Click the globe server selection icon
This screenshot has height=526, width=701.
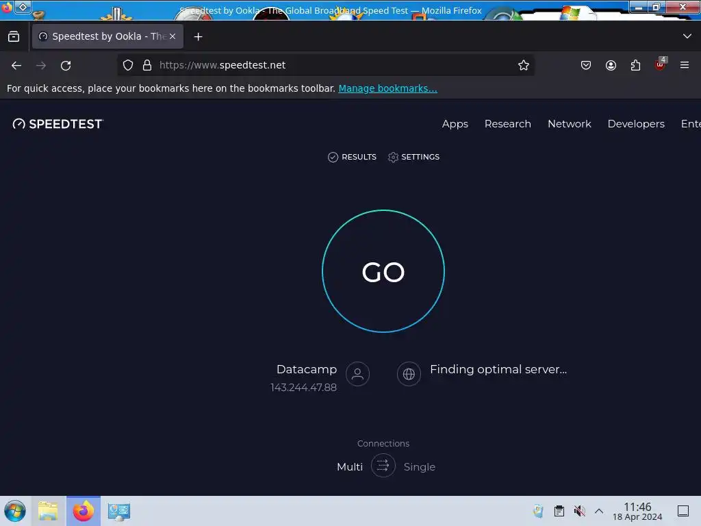409,374
